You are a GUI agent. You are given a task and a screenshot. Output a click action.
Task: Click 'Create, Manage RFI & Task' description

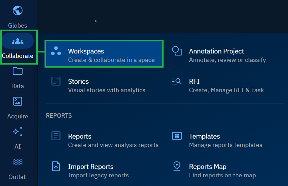226,90
